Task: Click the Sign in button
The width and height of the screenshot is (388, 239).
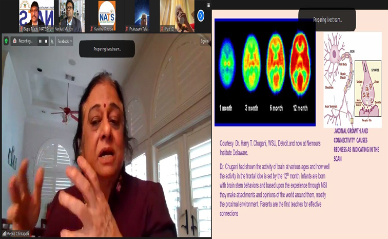Action: point(204,41)
